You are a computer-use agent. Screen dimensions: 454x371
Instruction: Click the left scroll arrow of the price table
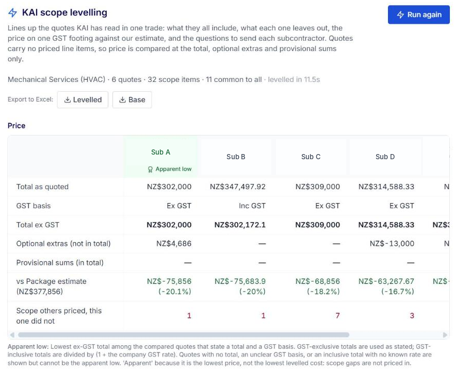(12, 334)
